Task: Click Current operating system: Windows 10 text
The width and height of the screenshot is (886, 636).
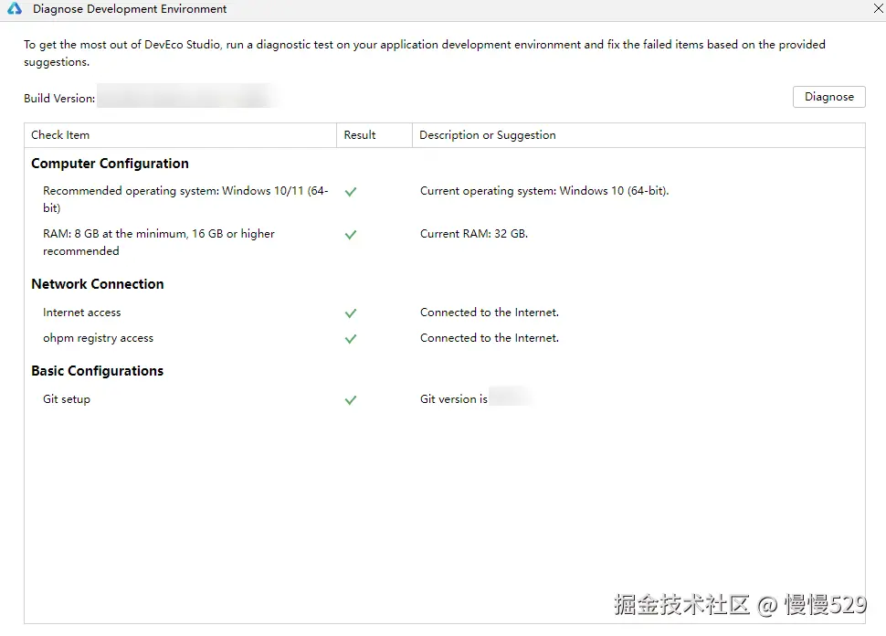Action: point(544,191)
